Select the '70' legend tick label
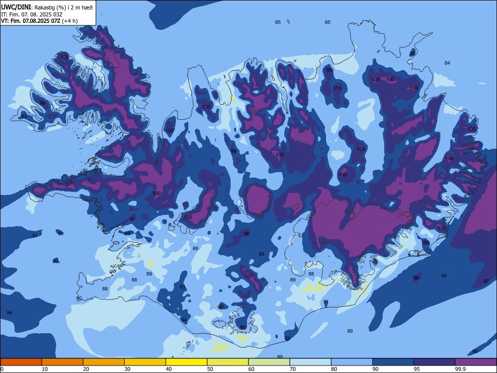This screenshot has width=497, height=373. 293,369
